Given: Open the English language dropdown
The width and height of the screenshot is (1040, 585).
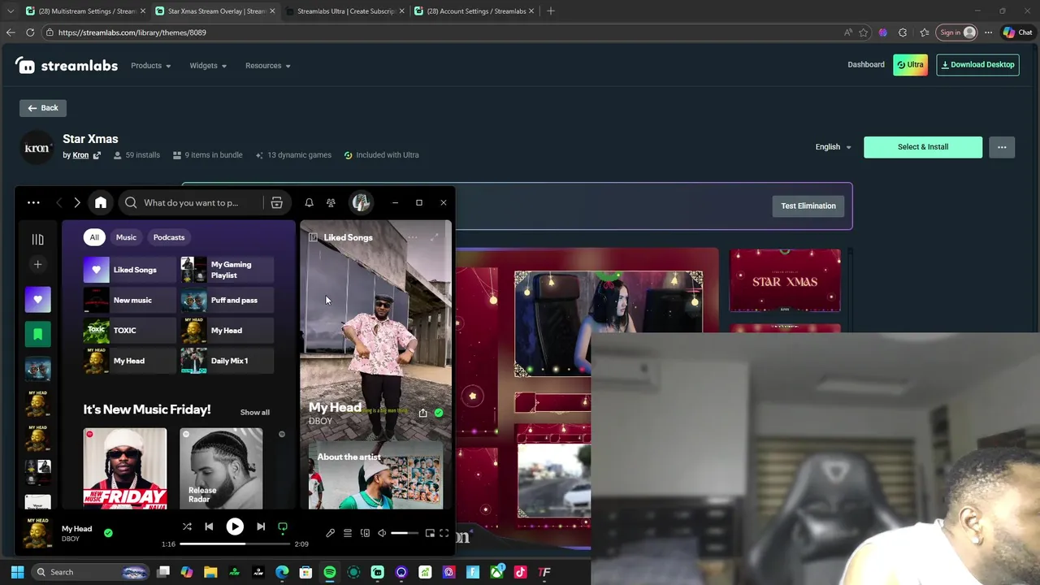Looking at the screenshot, I should 834,147.
